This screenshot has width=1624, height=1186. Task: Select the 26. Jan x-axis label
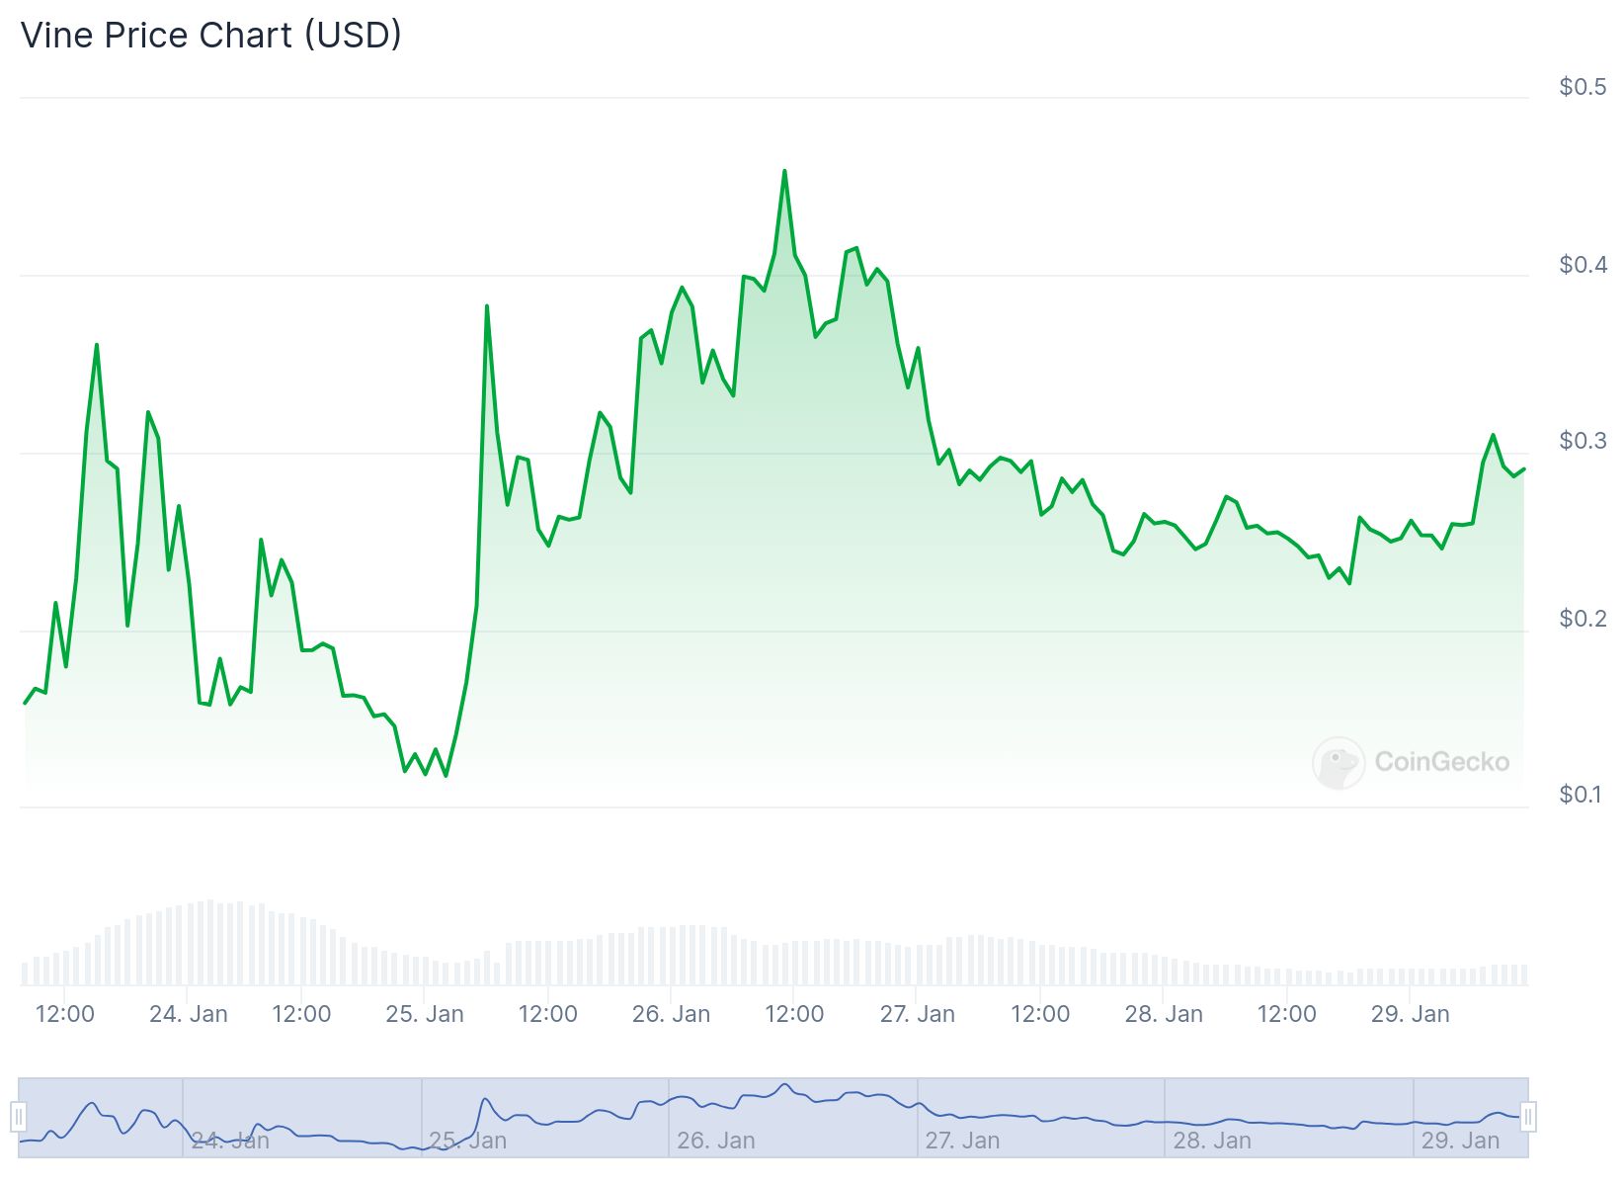pos(671,1014)
